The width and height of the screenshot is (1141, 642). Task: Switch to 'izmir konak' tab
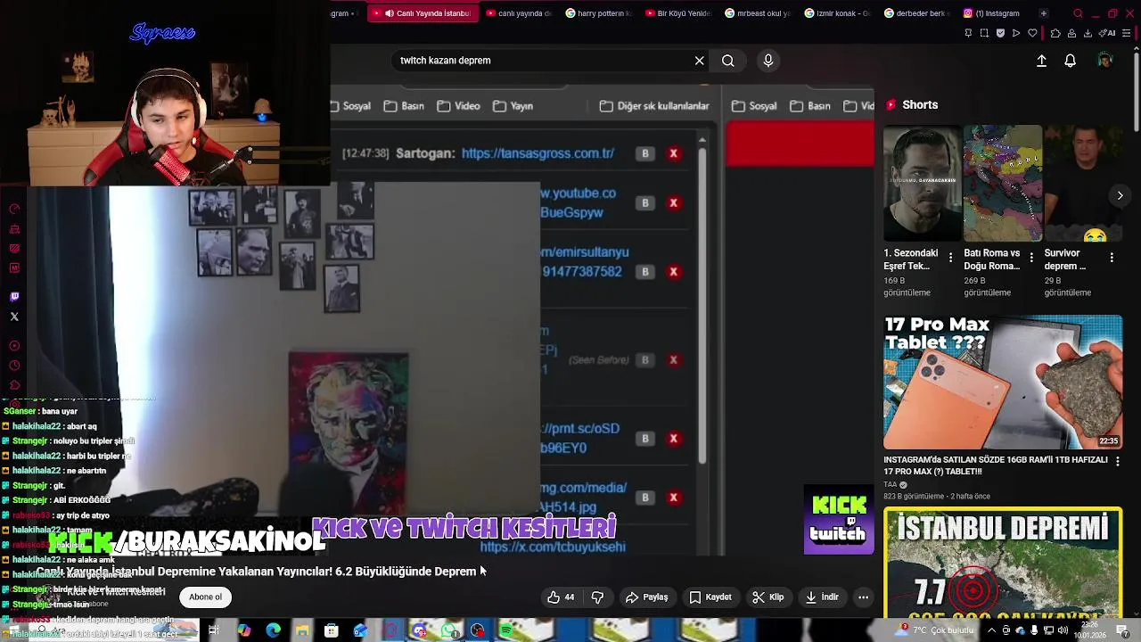(837, 13)
